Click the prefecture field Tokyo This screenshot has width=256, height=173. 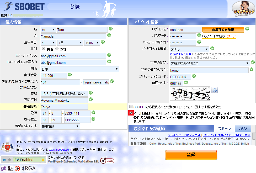coord(64,107)
